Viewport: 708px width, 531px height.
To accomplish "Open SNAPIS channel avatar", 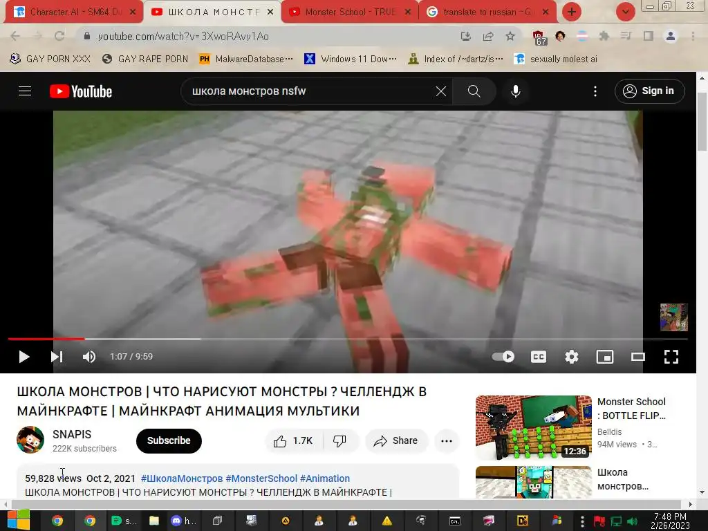I will (30, 440).
